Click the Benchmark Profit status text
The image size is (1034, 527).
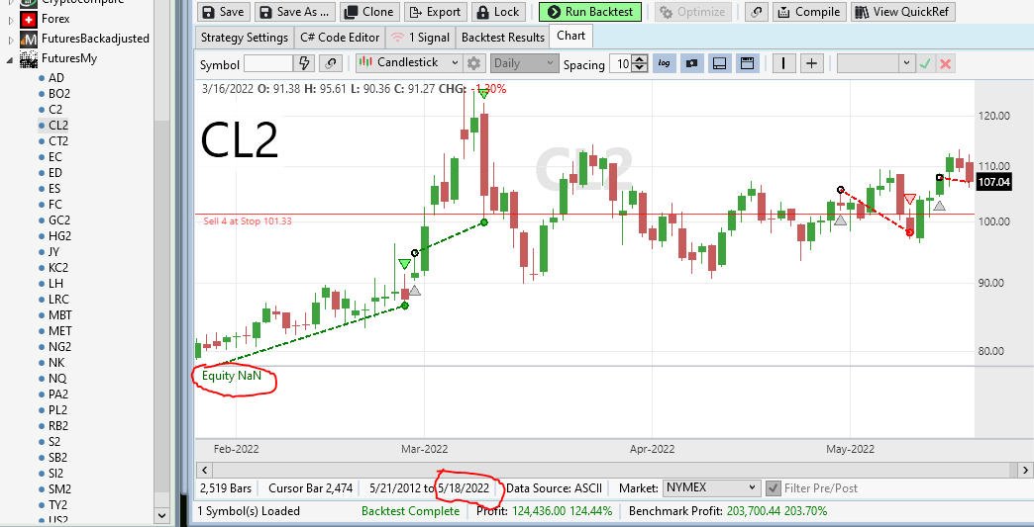pos(728,511)
